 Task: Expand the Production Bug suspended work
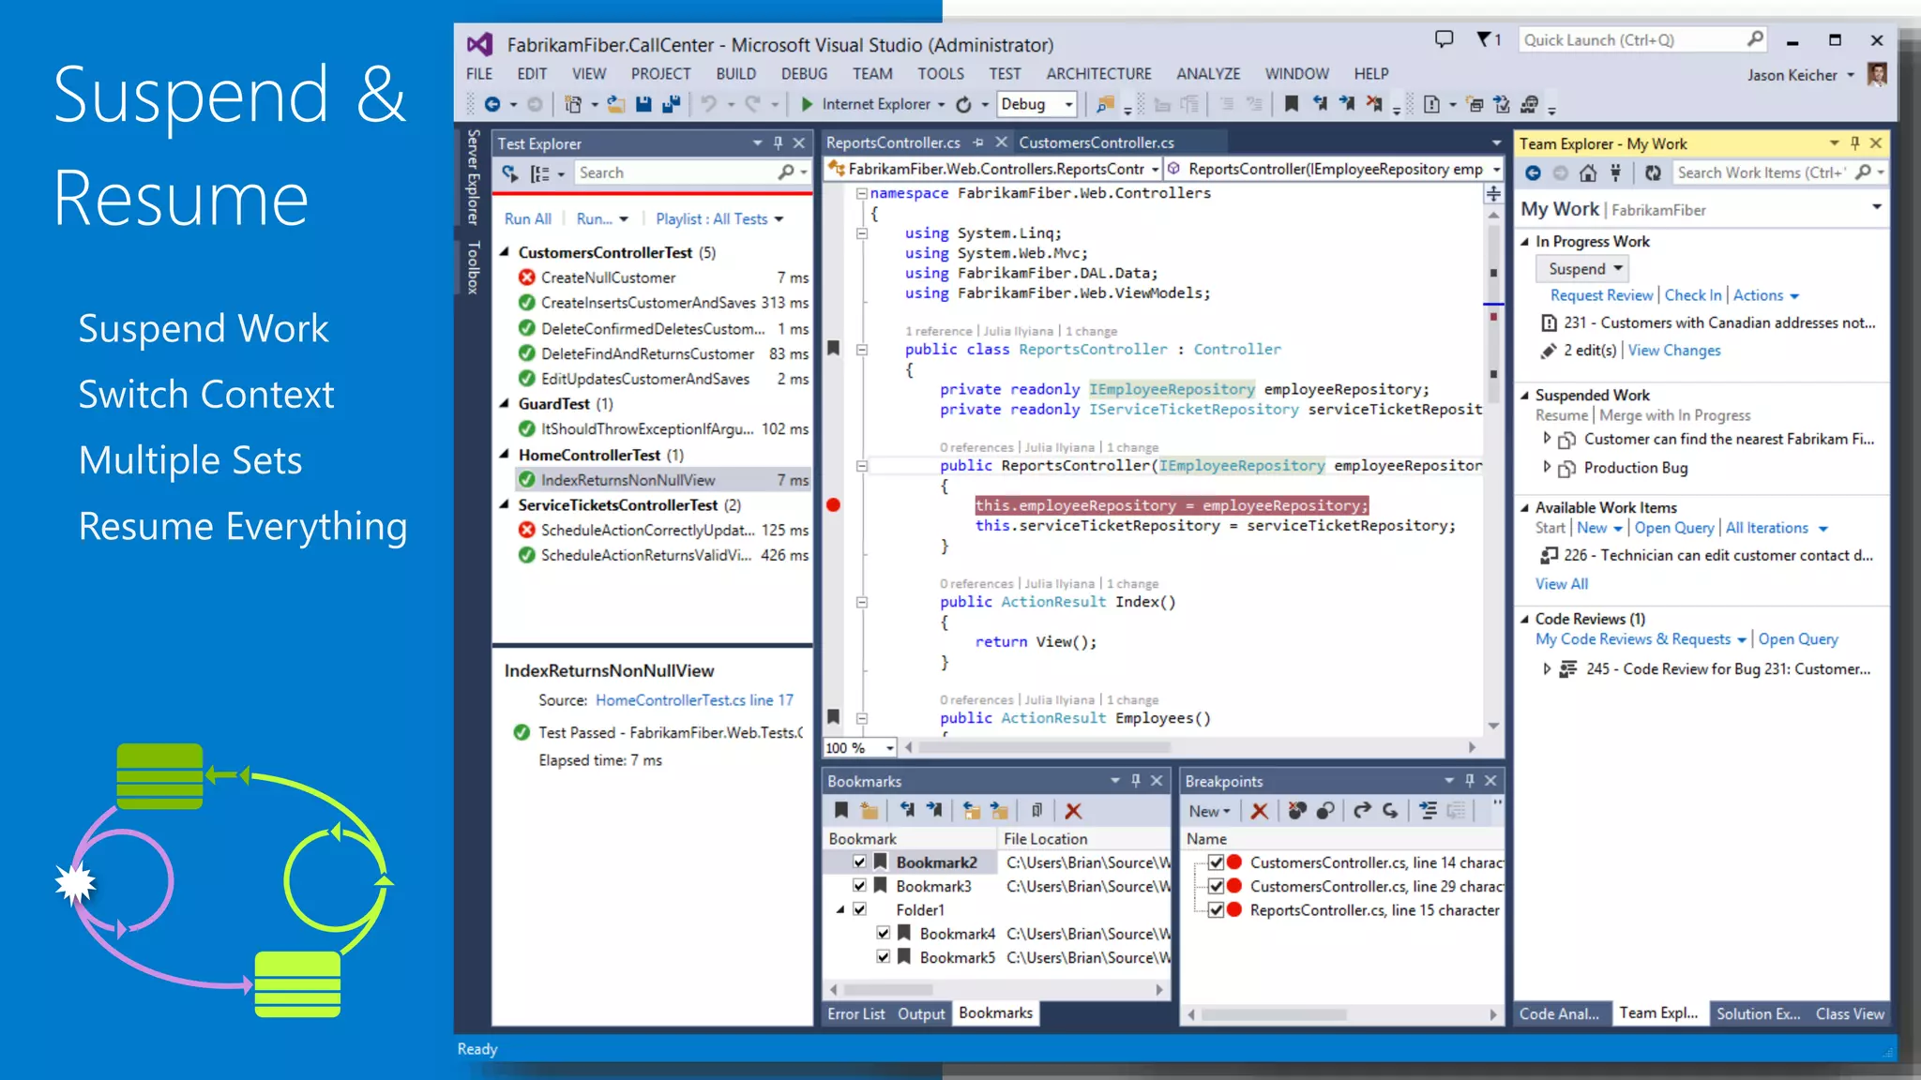coord(1547,466)
